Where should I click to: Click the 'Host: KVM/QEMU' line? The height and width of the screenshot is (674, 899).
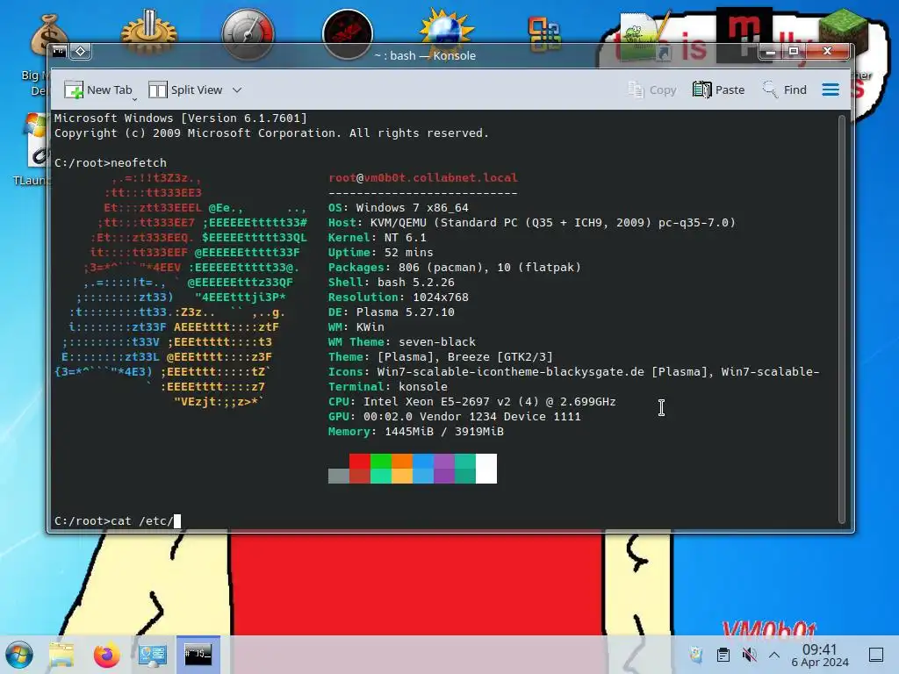tap(531, 222)
